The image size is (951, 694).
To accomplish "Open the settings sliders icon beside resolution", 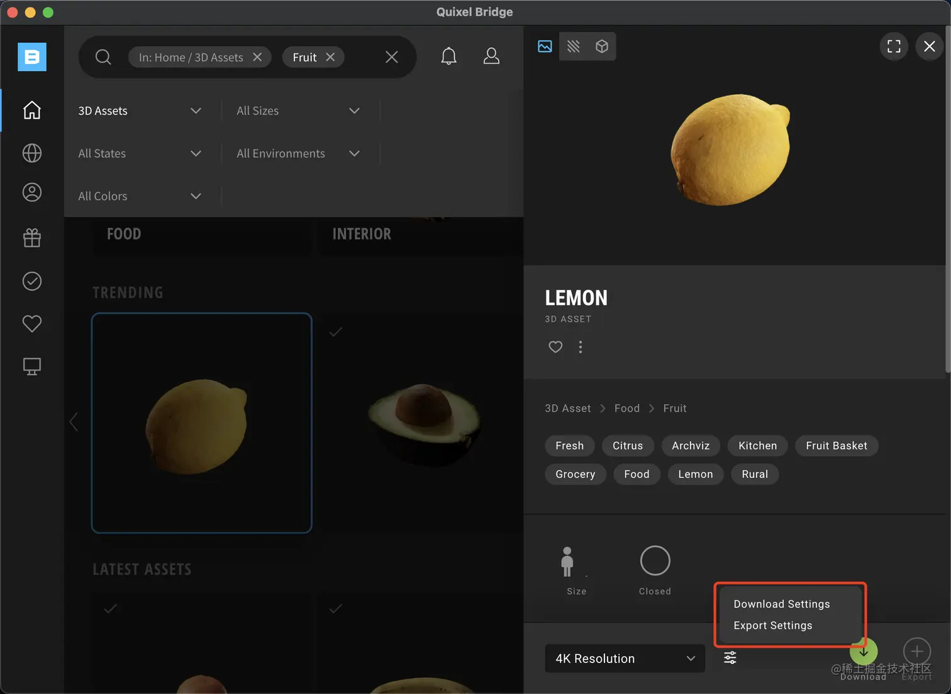I will pos(730,658).
